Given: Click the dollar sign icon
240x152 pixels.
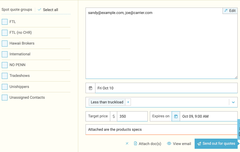Looking at the screenshot, I should 113,116.
